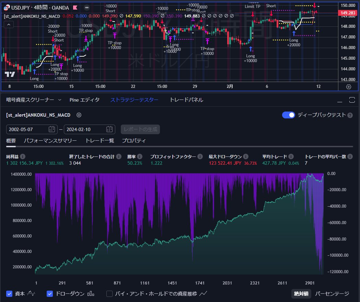Screen dimensions: 360x302
Task: Open help icon next to ディープバックテスト
Action: 350,115
